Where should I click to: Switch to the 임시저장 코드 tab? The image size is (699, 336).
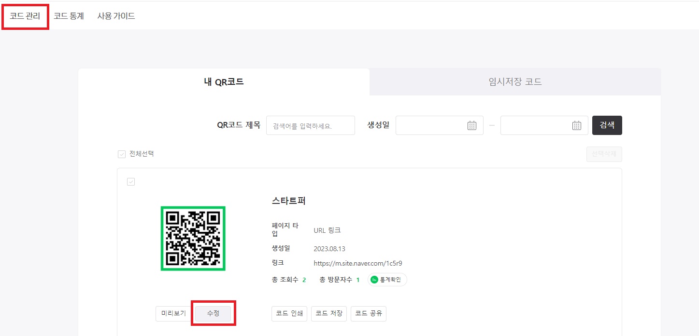pos(514,81)
